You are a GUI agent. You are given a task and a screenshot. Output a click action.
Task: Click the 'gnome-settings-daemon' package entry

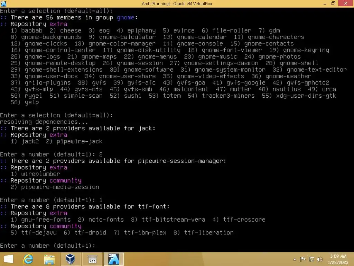point(221,63)
